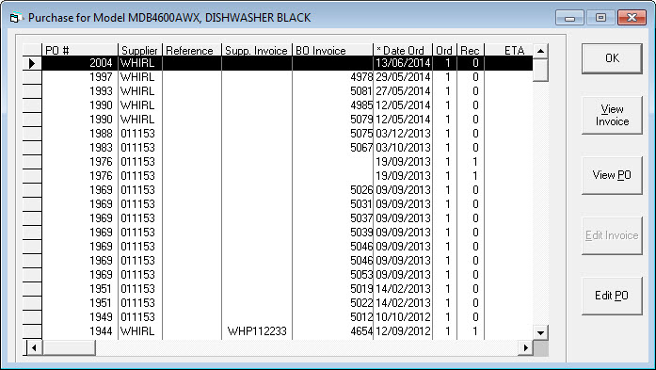Click date 13/06/2014 in the selected row

coord(403,63)
